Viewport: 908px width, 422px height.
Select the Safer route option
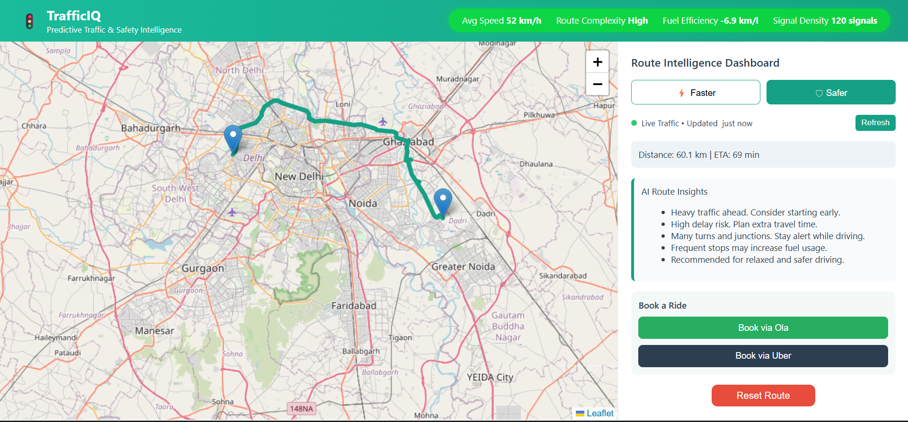pos(831,92)
